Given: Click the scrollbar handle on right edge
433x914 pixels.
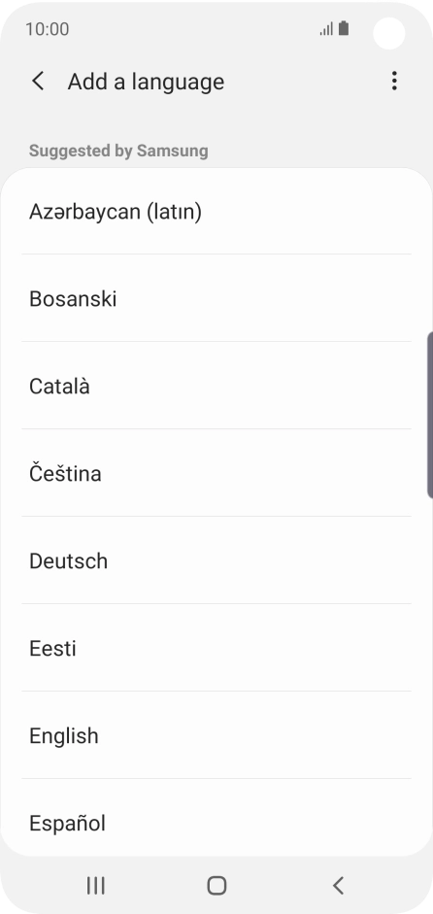Looking at the screenshot, I should (x=430, y=415).
